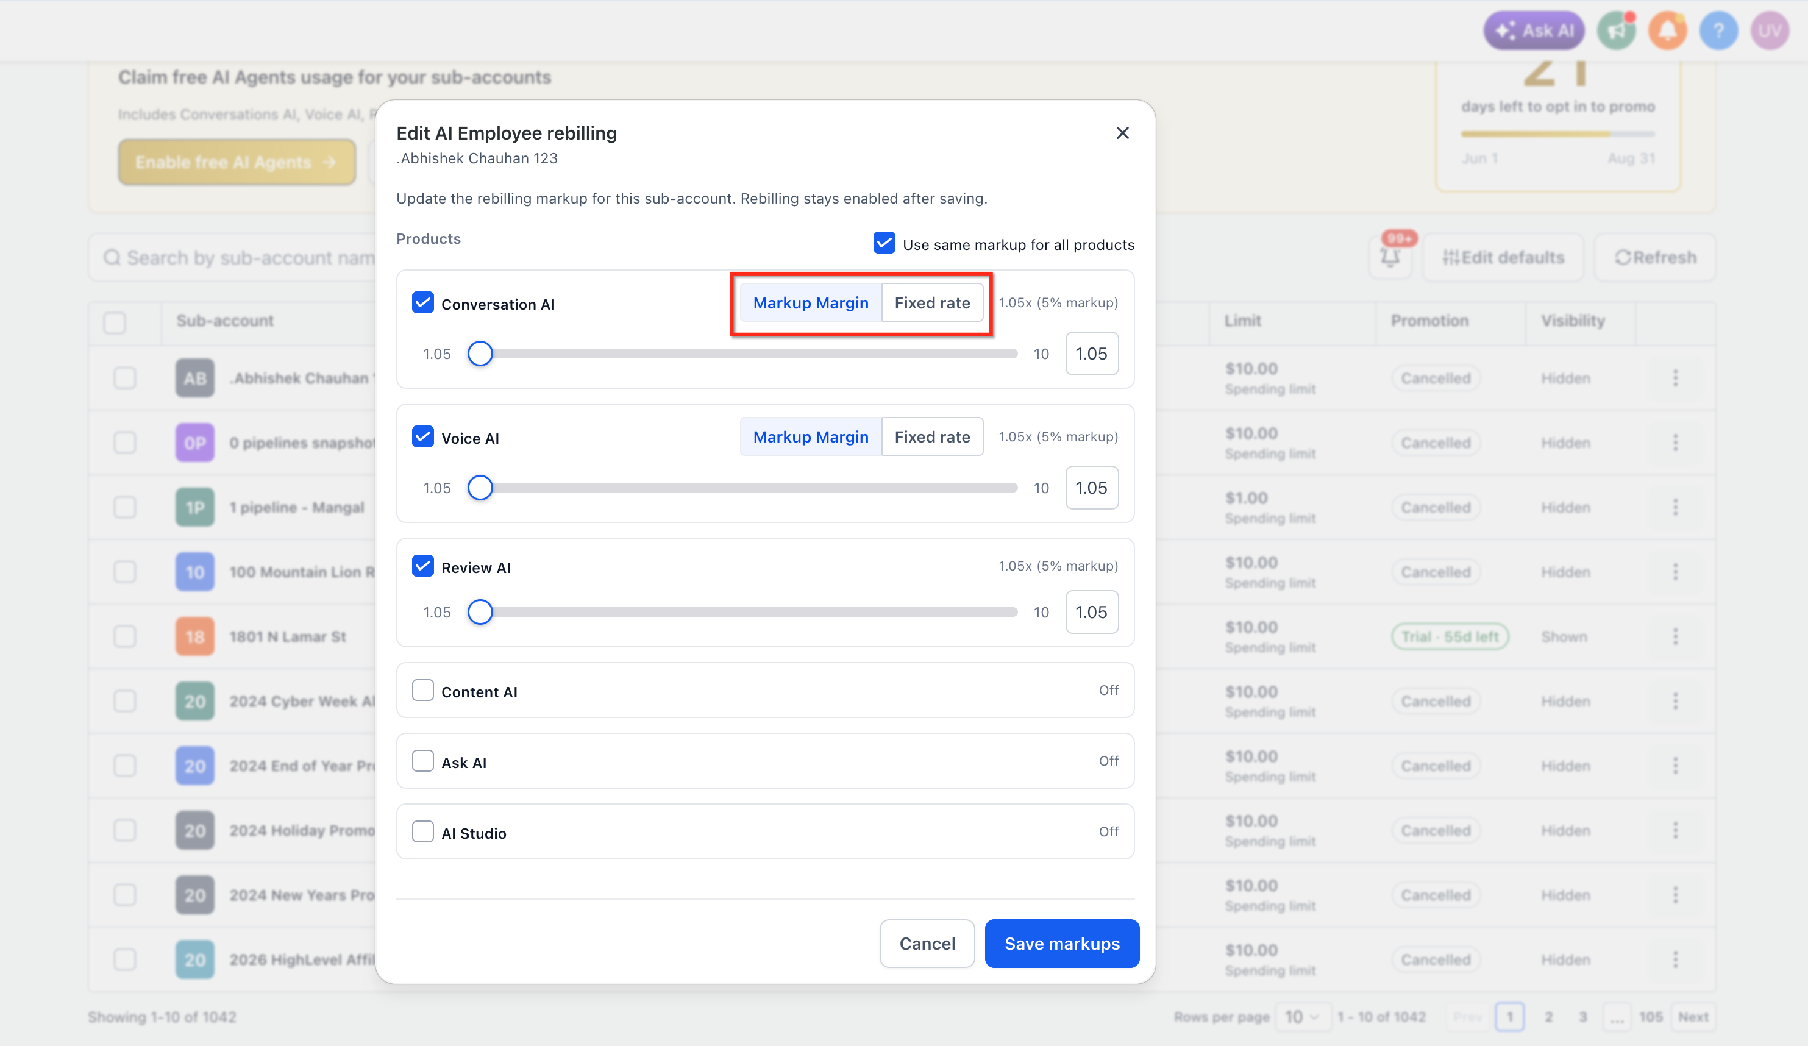
Task: Open the help question mark icon
Action: 1718,31
